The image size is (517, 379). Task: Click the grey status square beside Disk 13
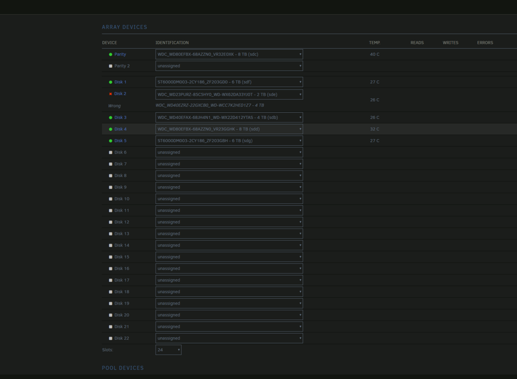coord(111,234)
